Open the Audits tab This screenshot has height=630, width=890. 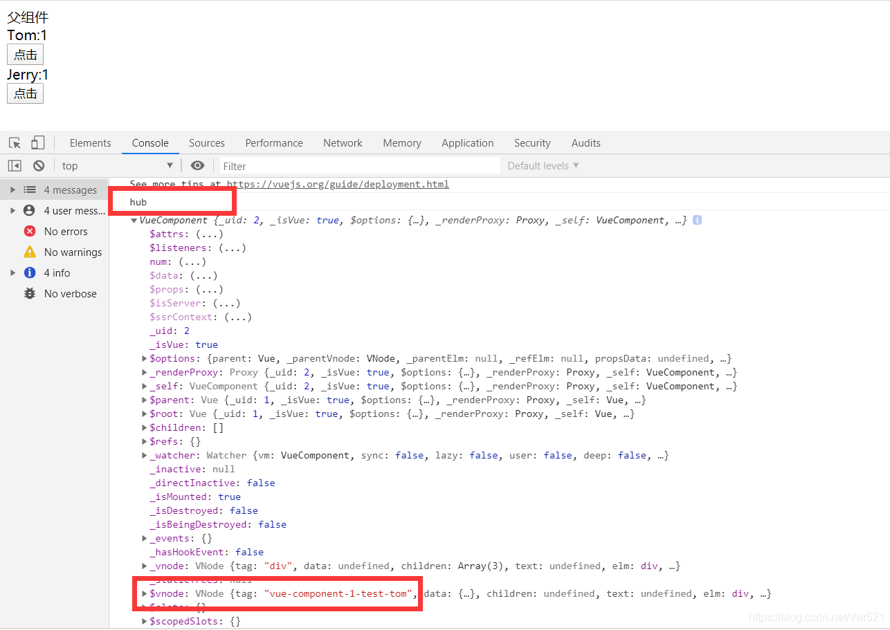pos(586,143)
